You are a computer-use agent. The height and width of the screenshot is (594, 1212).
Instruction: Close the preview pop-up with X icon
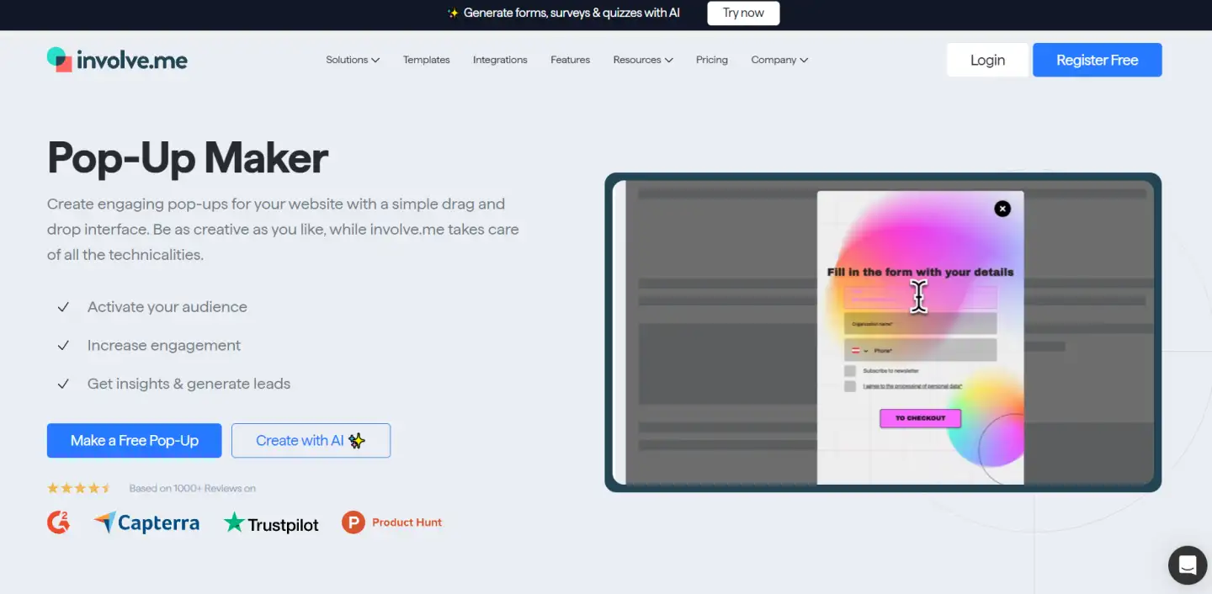tap(1002, 209)
